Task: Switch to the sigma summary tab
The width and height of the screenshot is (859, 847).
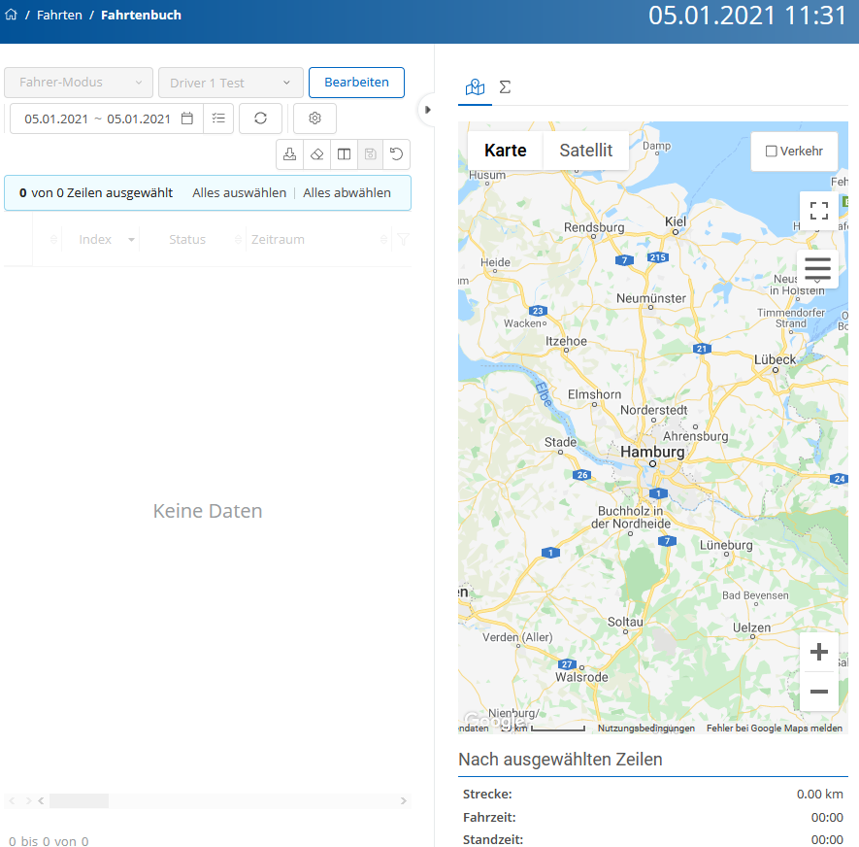Action: point(505,87)
